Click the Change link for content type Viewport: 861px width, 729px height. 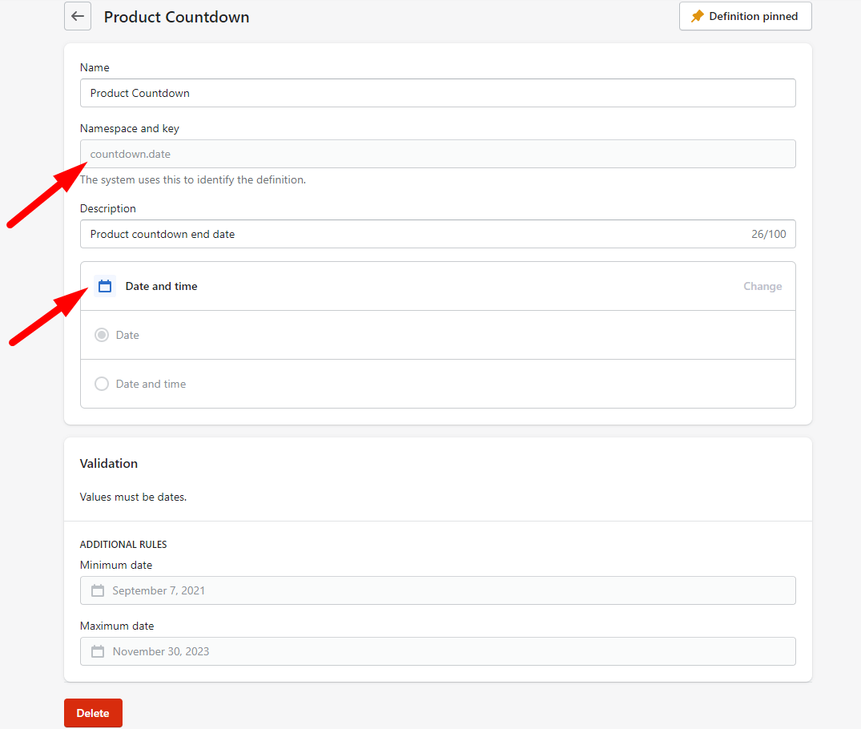tap(762, 286)
